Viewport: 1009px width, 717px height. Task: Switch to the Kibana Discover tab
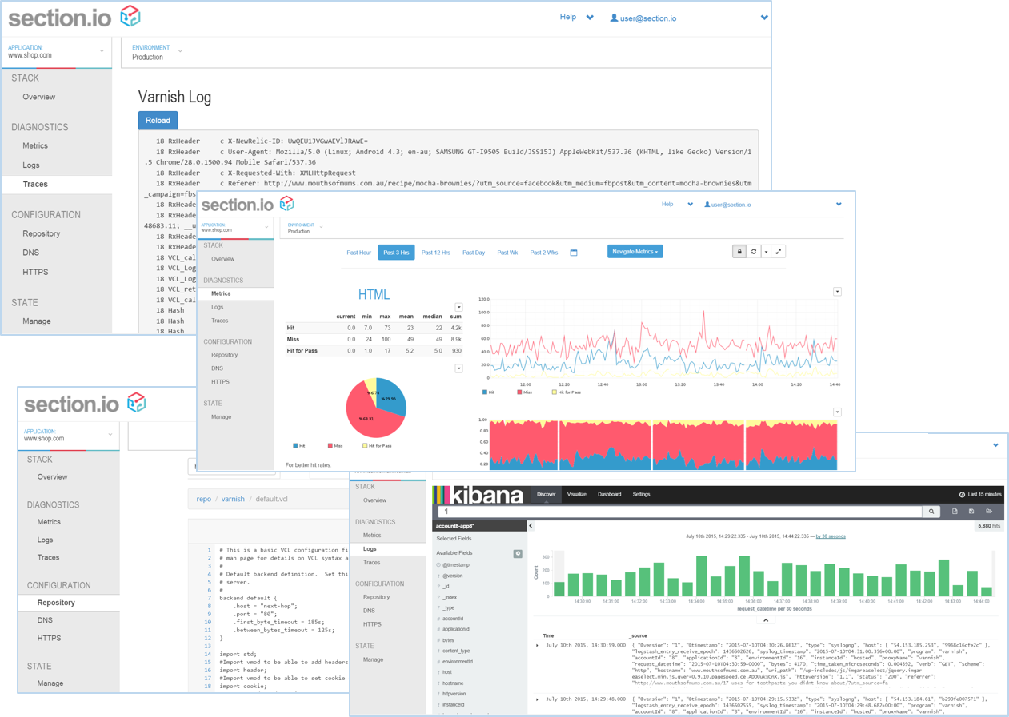pyautogui.click(x=546, y=495)
